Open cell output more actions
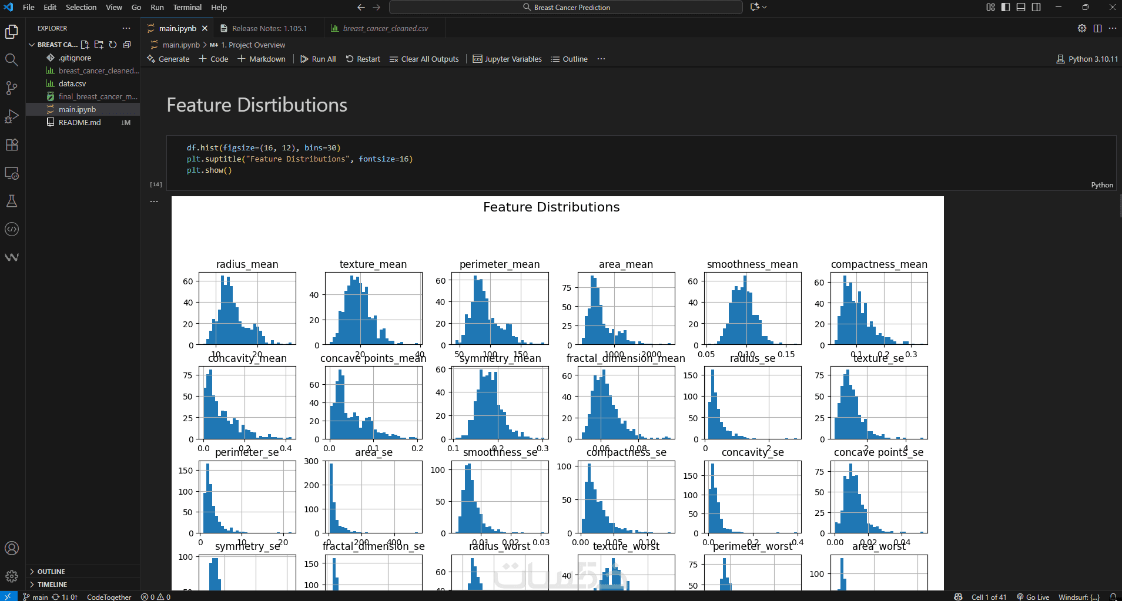Image resolution: width=1122 pixels, height=601 pixels. 154,202
